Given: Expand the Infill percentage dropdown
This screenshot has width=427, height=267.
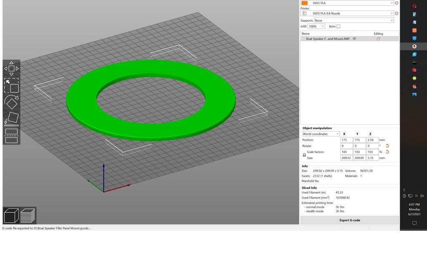Looking at the screenshot, I should [316, 26].
